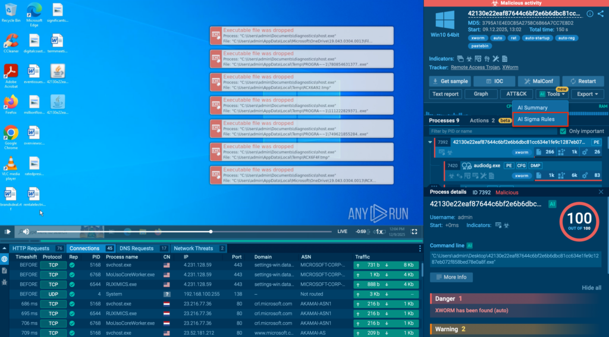This screenshot has height=337, width=609.
Task: Click the share icon in the header
Action: [x=601, y=14]
